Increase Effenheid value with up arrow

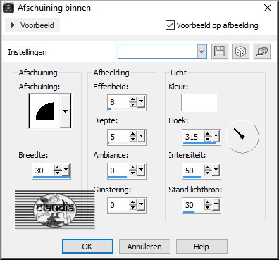click(133, 99)
